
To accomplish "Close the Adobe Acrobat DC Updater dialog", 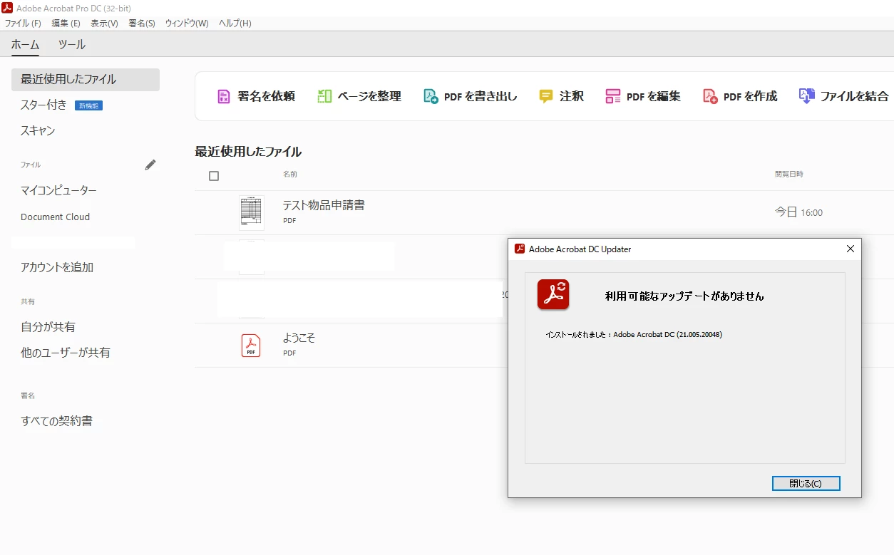I will 850,249.
